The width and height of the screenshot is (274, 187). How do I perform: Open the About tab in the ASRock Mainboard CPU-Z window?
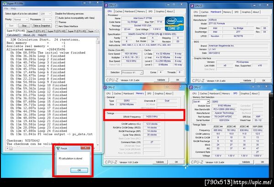tap(256, 12)
